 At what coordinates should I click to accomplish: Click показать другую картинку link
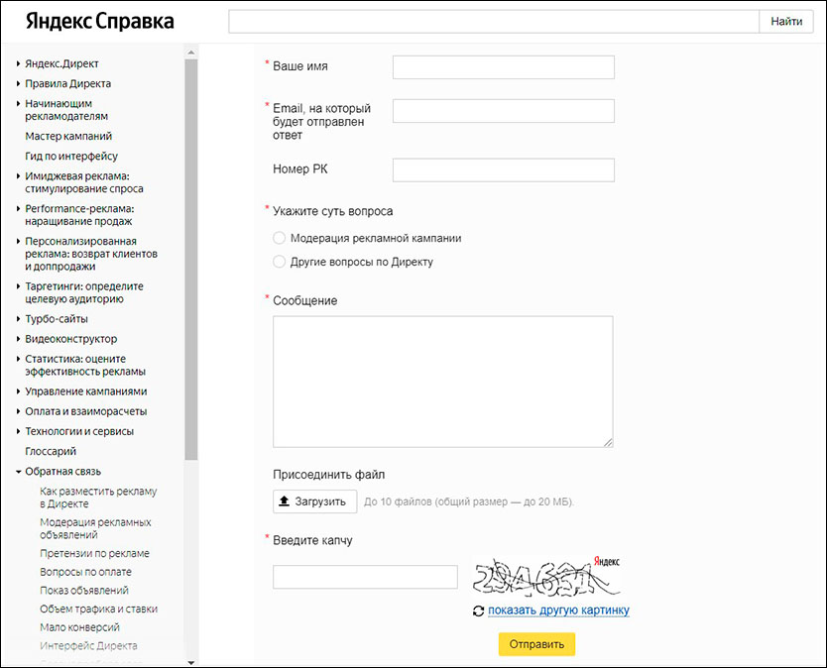558,611
